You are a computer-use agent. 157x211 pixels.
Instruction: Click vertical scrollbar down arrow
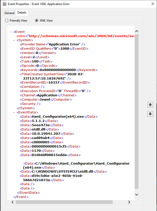coord(136,194)
